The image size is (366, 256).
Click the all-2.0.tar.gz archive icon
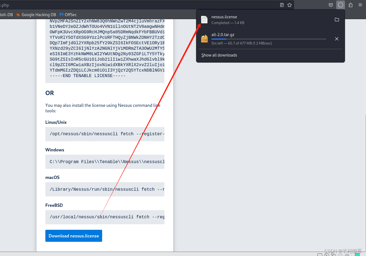click(204, 39)
